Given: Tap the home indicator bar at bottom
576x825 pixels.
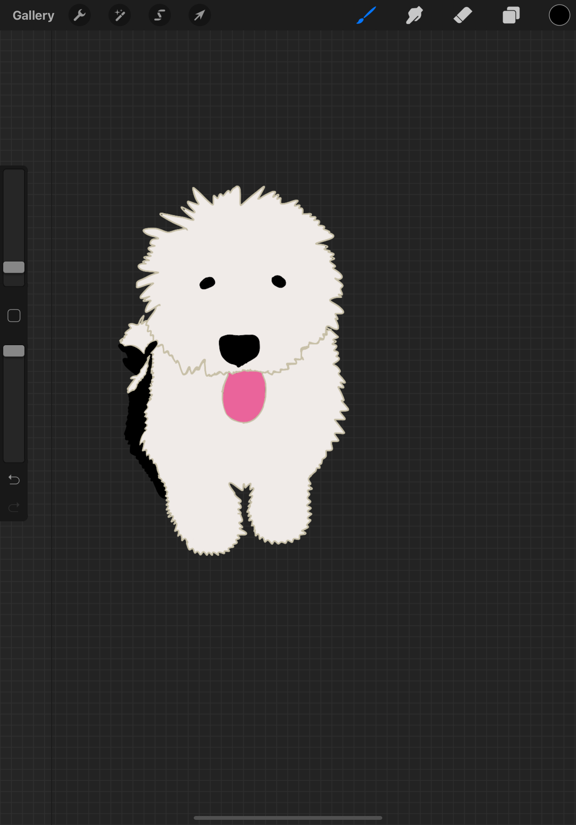Looking at the screenshot, I should 288,817.
